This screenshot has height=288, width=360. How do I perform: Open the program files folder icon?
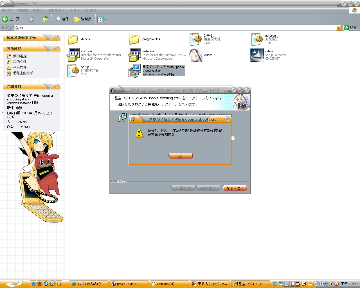tap(134, 39)
